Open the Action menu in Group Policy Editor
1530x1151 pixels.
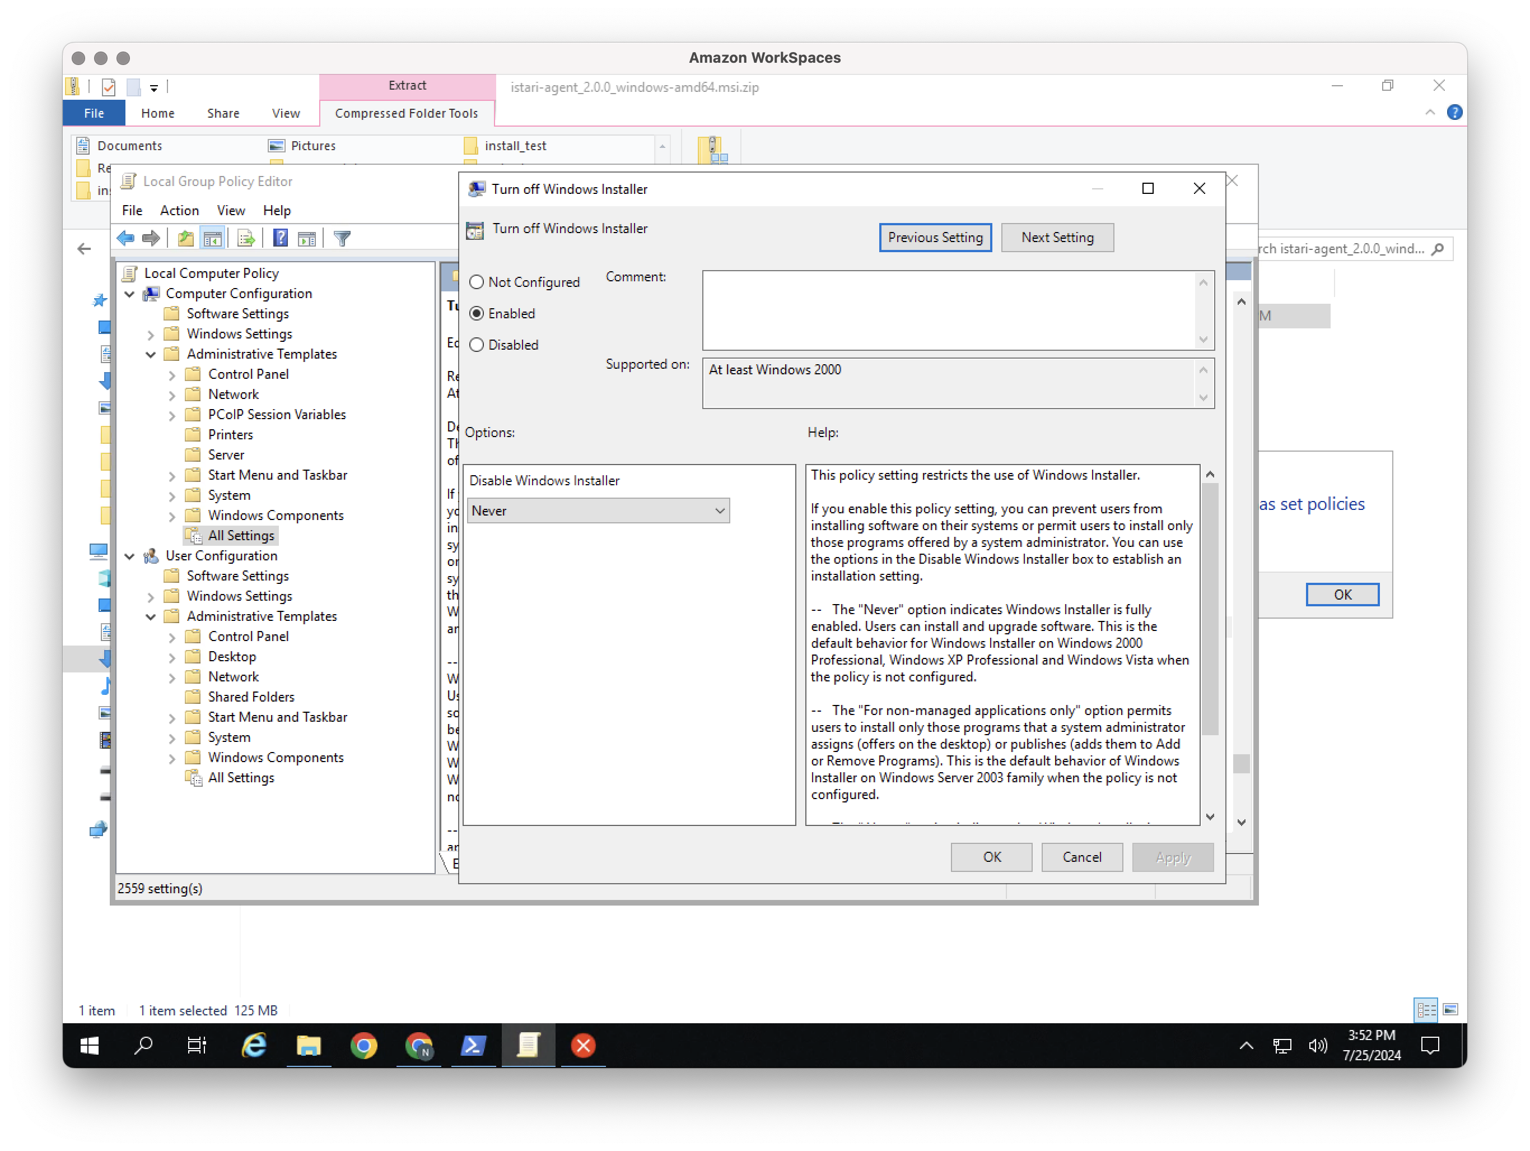click(x=179, y=210)
